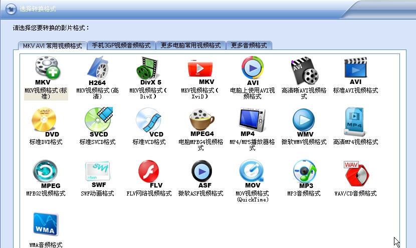Select the MKV standard format film reel icon
The width and height of the screenshot is (416, 248).
coord(47,70)
